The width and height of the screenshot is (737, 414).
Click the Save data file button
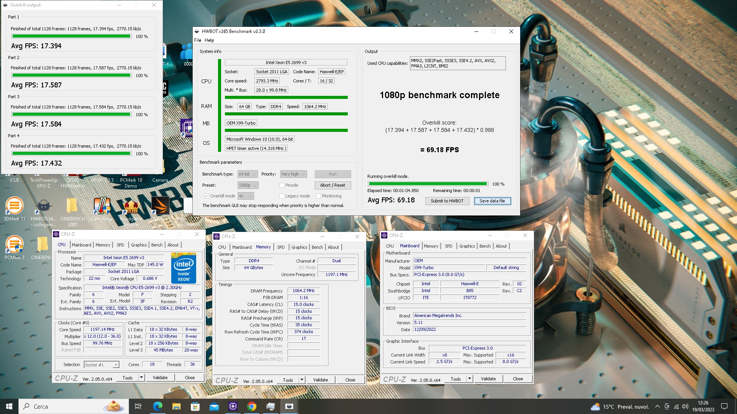492,201
